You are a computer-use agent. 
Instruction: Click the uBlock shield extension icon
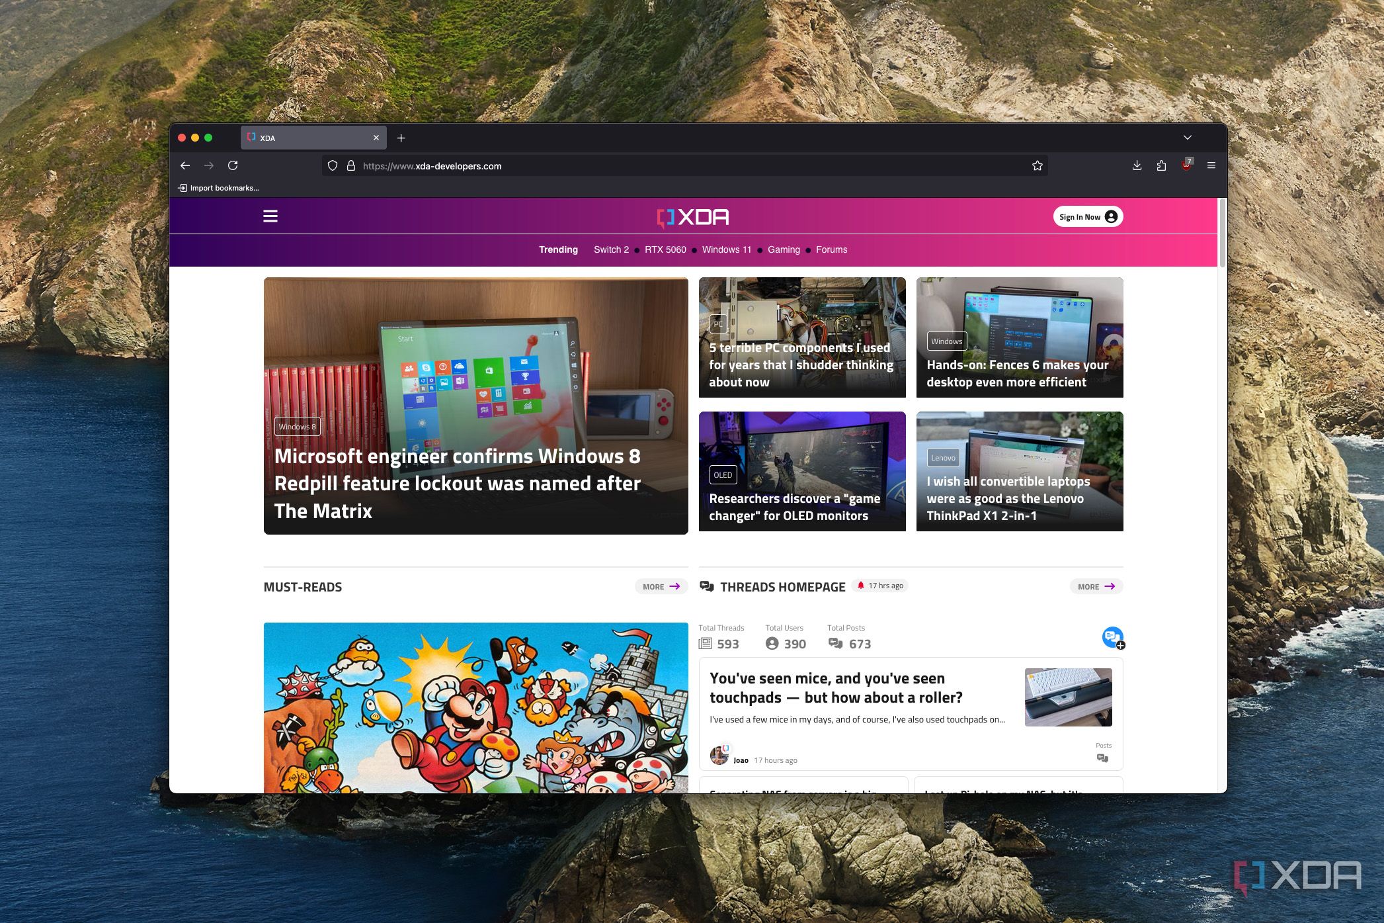1186,165
